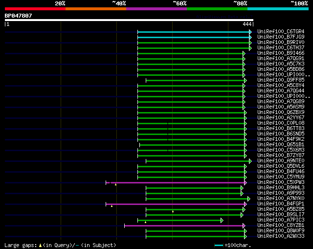This screenshot has width=313, height=249.
Task: Click the green ~80% identity legend segment
Action: pos(217,9)
